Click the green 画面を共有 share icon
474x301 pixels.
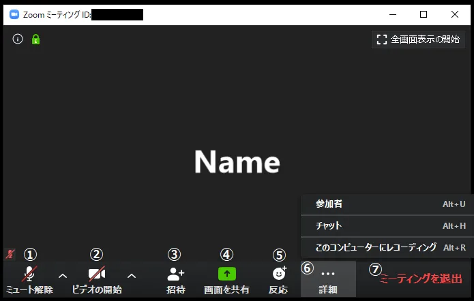click(226, 274)
